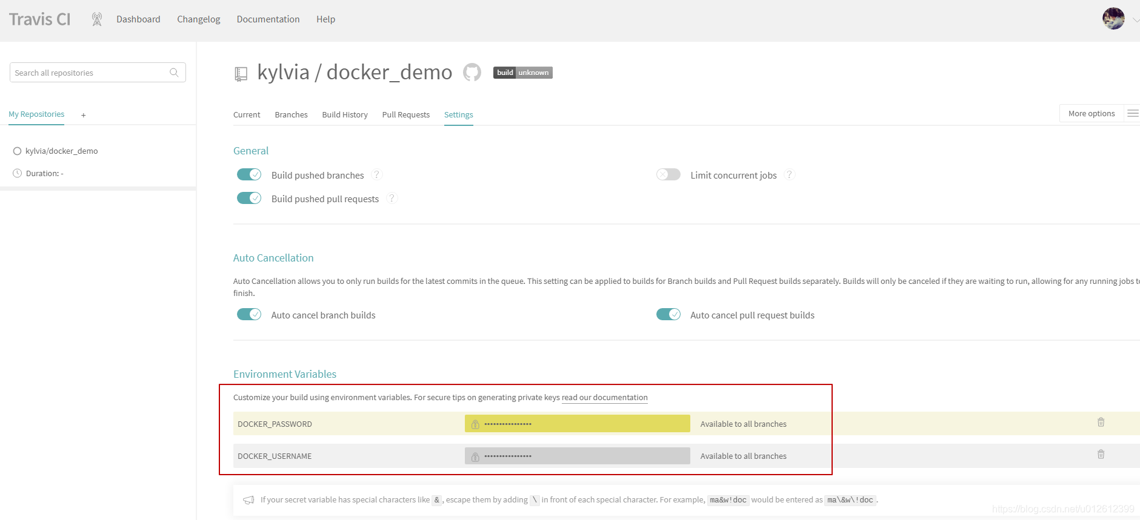The height and width of the screenshot is (520, 1140).
Task: Click the Auto Cancellation section heading
Action: [273, 258]
